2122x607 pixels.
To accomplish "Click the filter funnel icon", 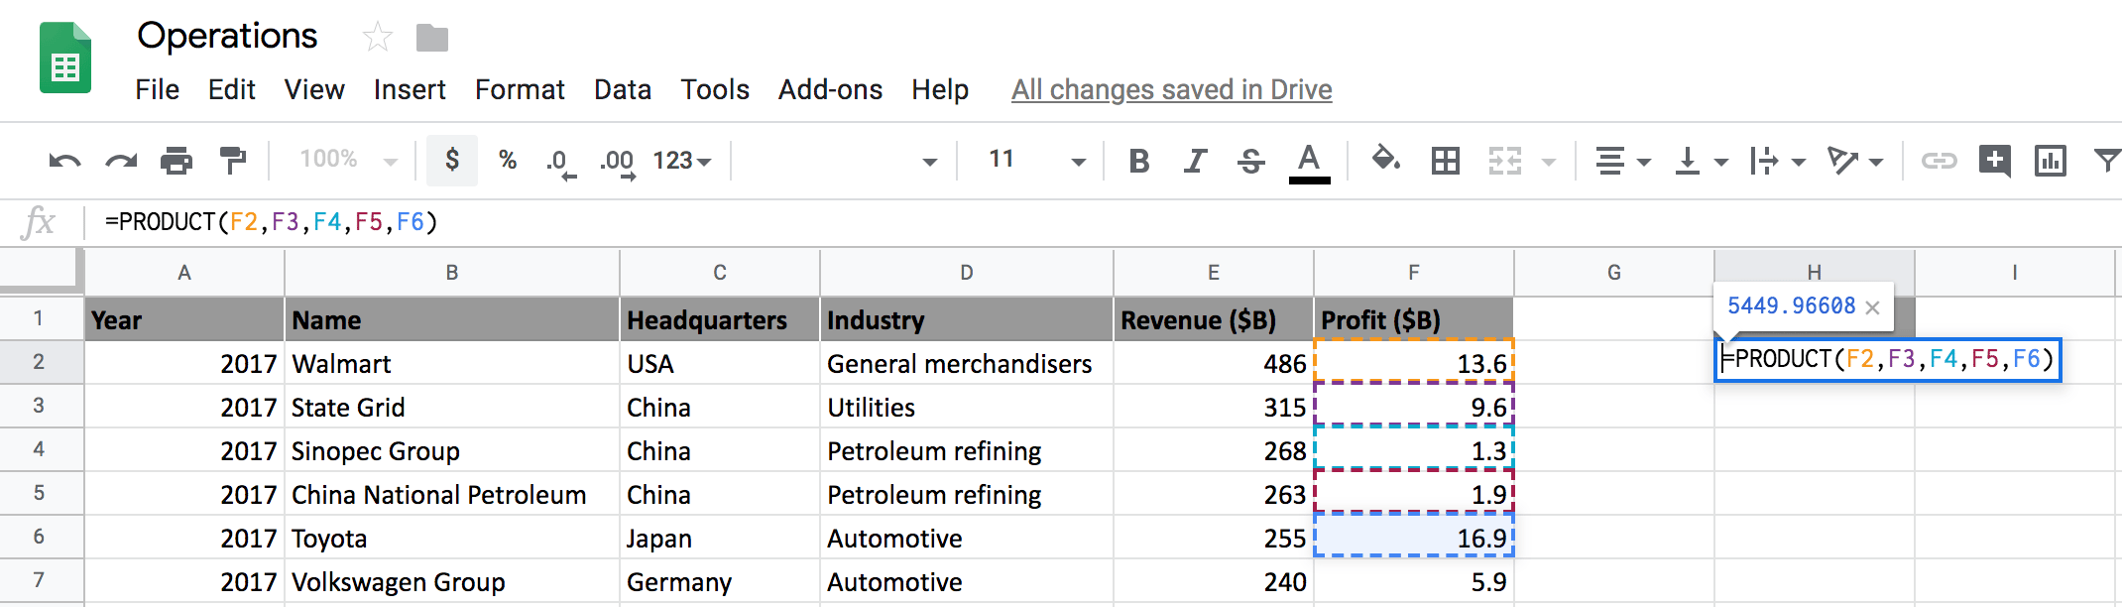I will coord(2107,160).
